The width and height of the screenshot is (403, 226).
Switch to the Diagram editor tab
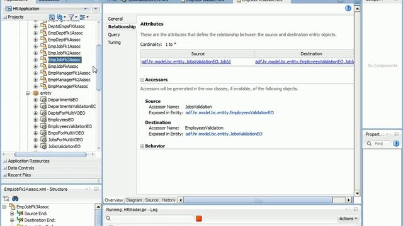[134, 200]
